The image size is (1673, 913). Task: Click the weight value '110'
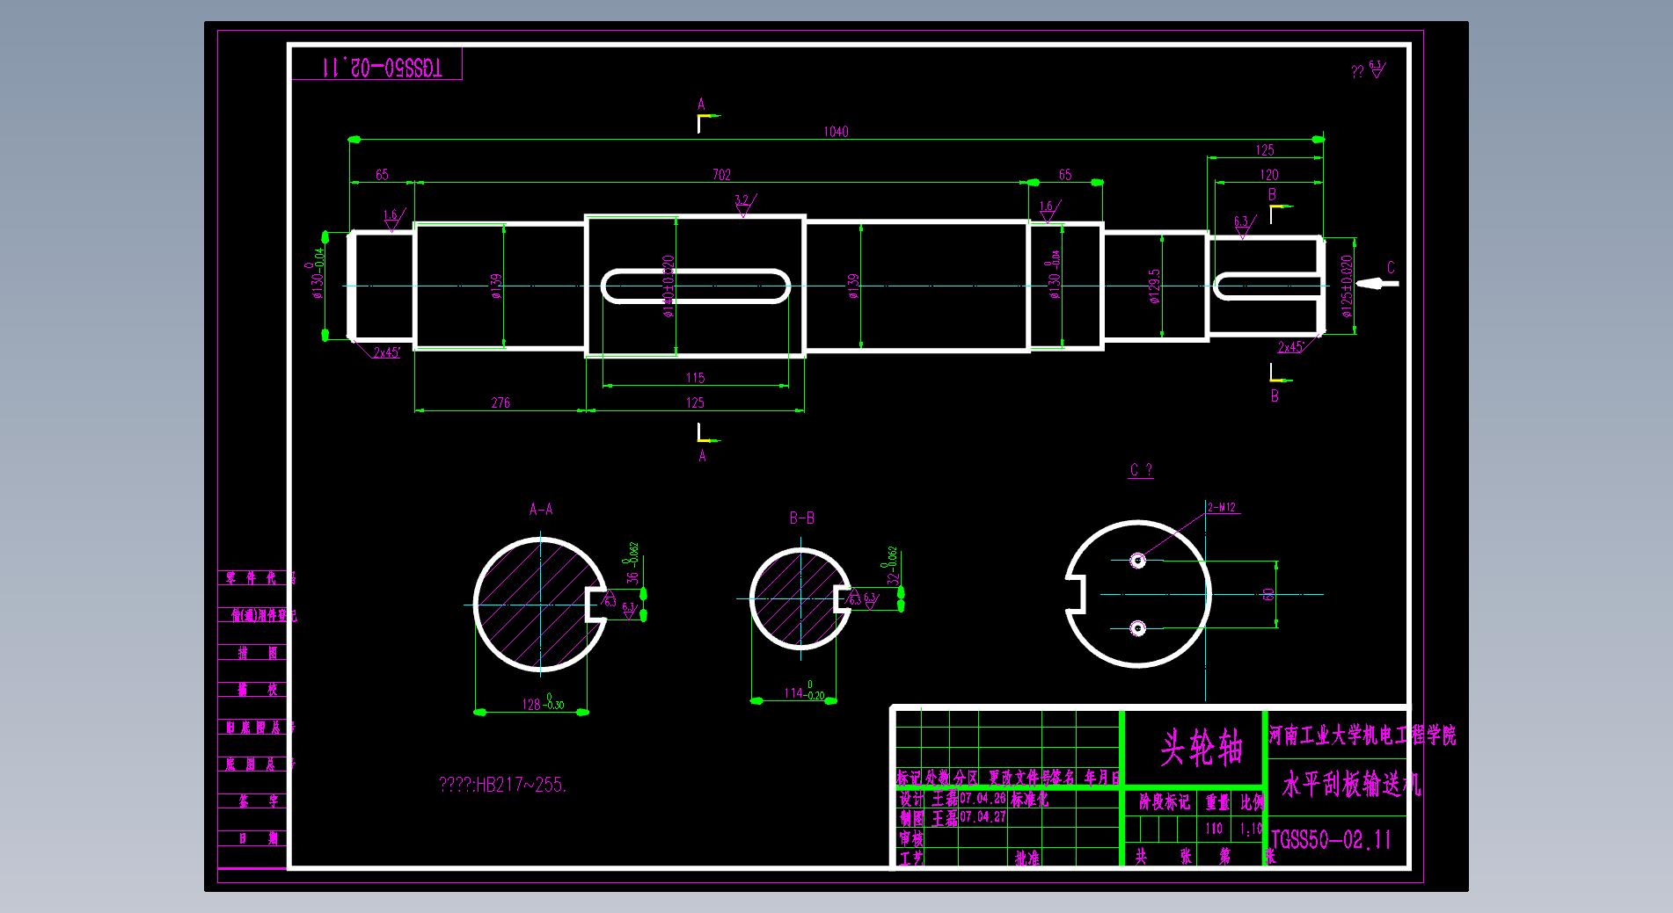(1214, 828)
